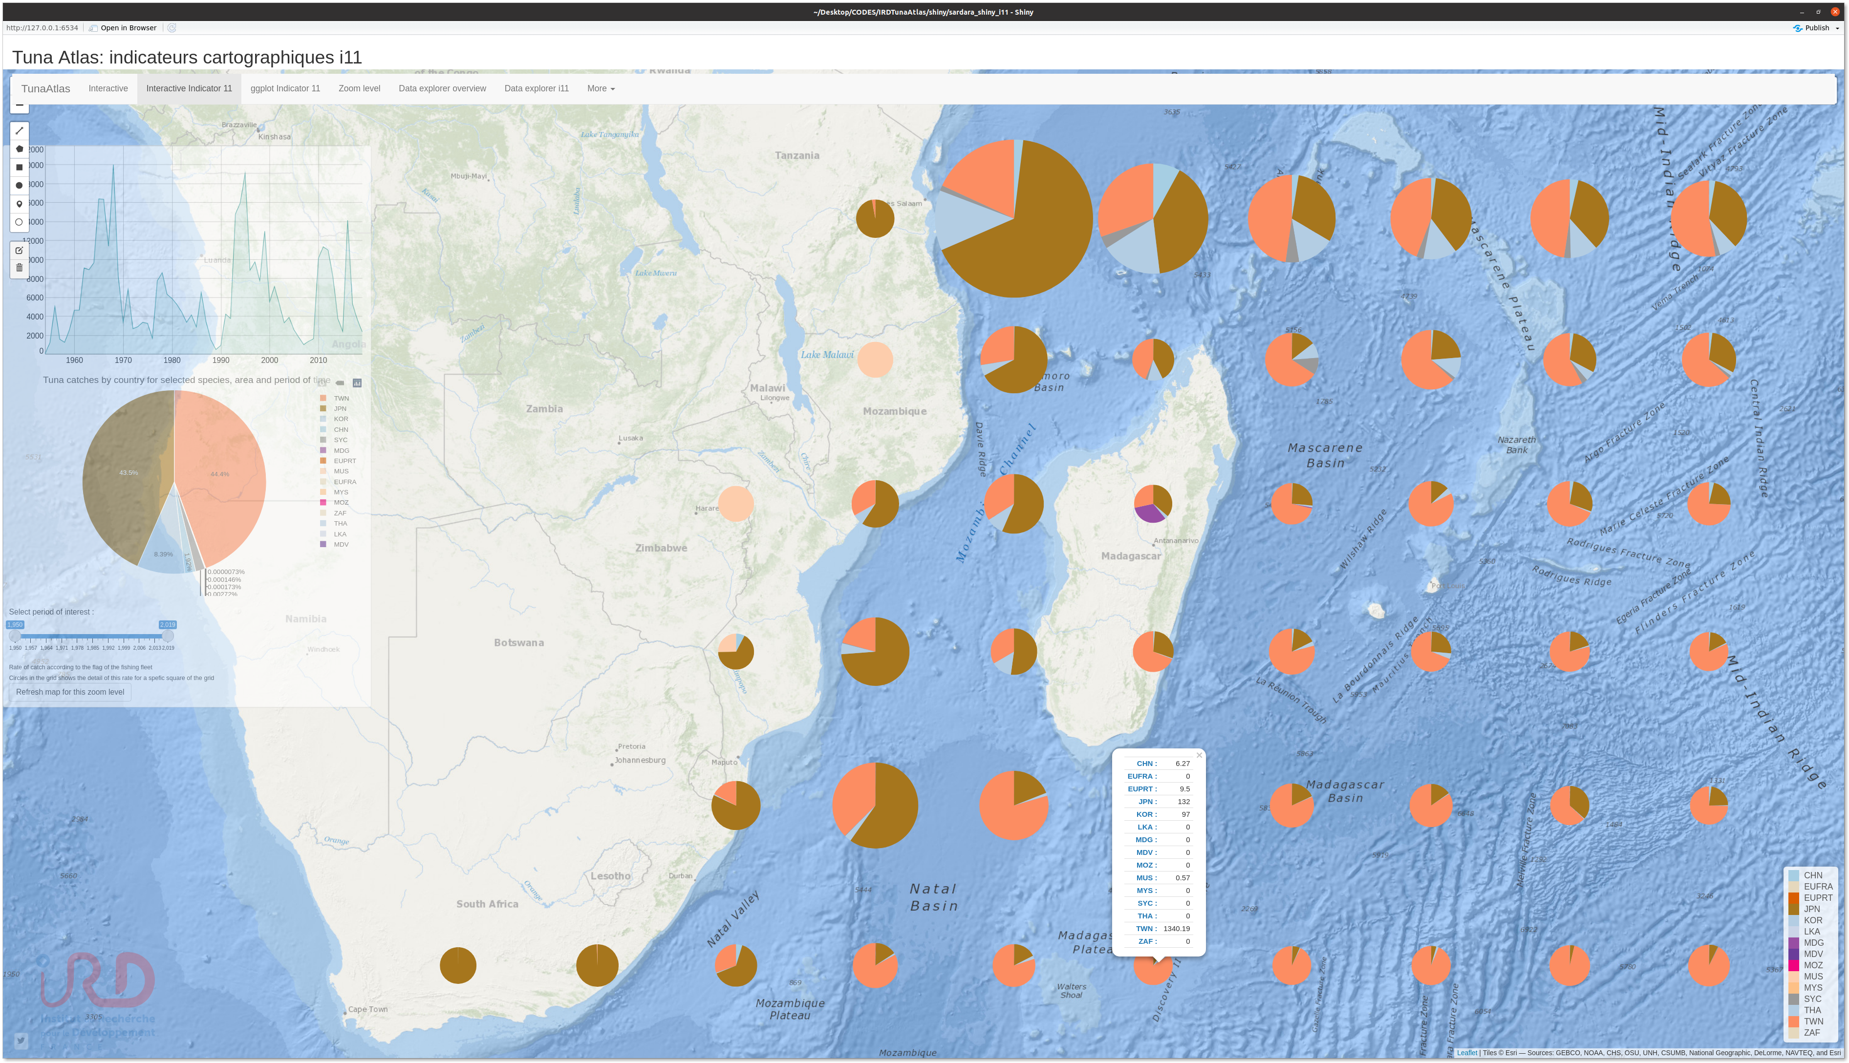Click the Plotly logo icon on pie chart
This screenshot has width=1849, height=1063.
[357, 383]
